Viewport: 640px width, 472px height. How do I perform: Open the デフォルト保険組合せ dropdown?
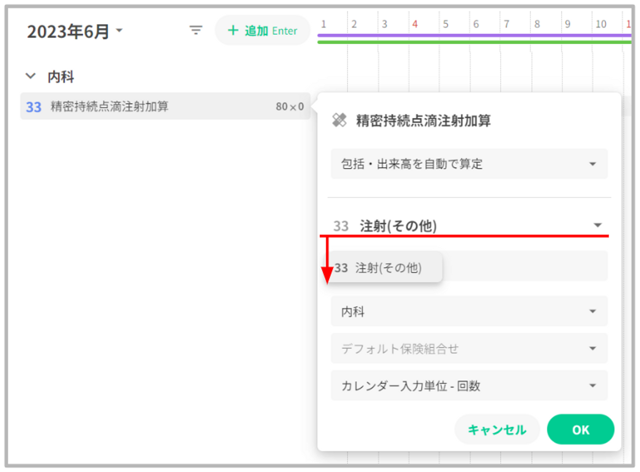469,348
